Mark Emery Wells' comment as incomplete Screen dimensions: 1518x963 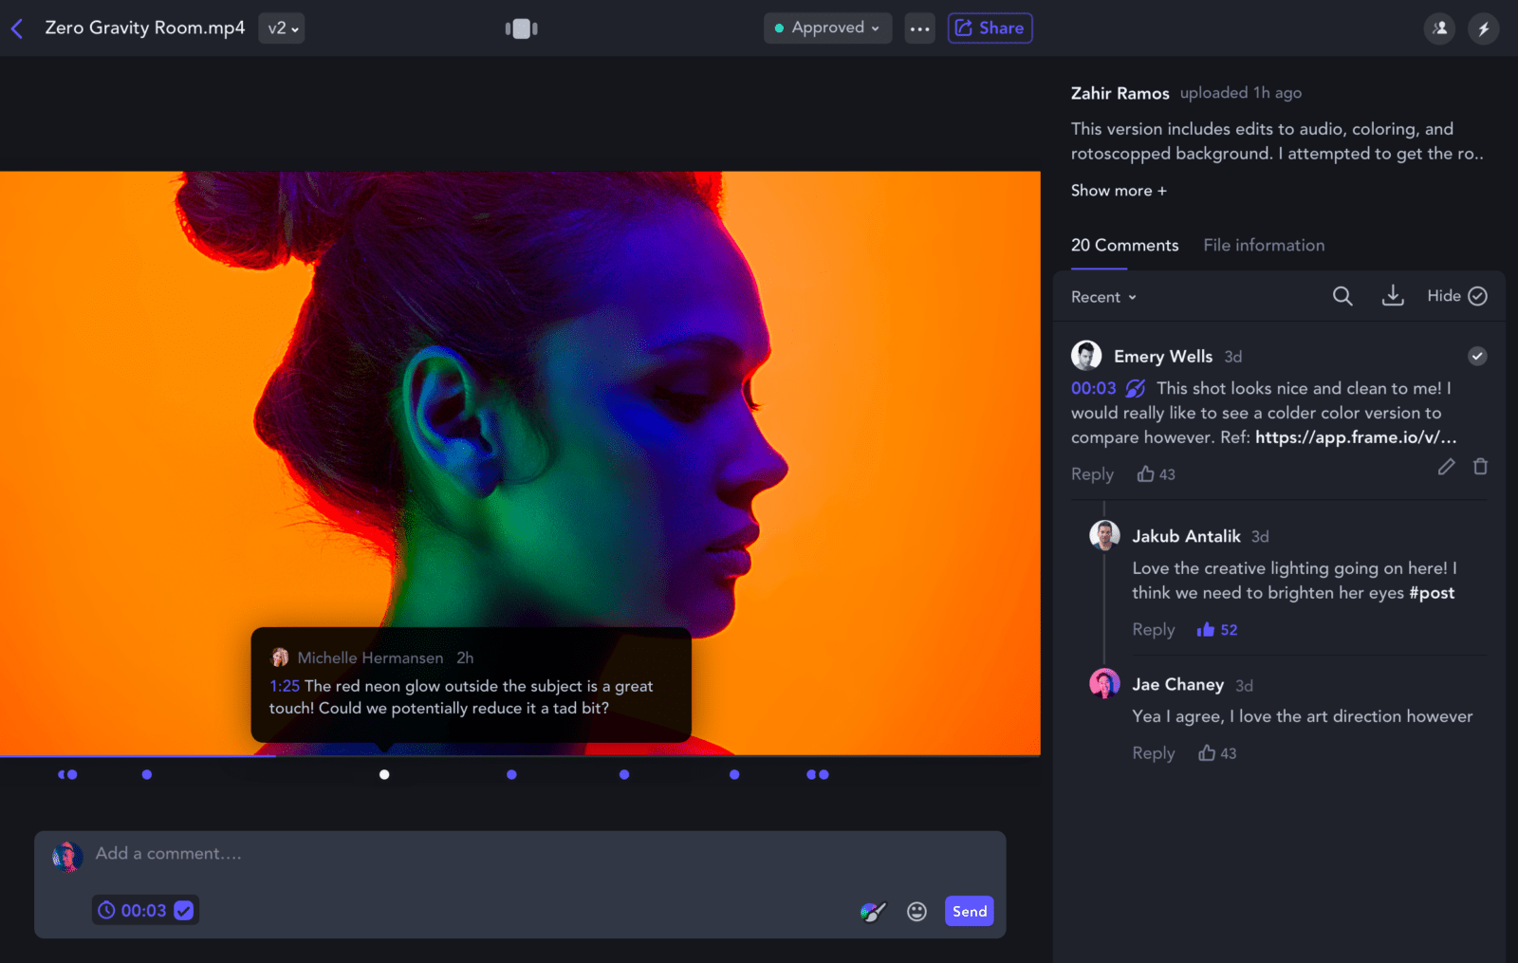click(1476, 356)
